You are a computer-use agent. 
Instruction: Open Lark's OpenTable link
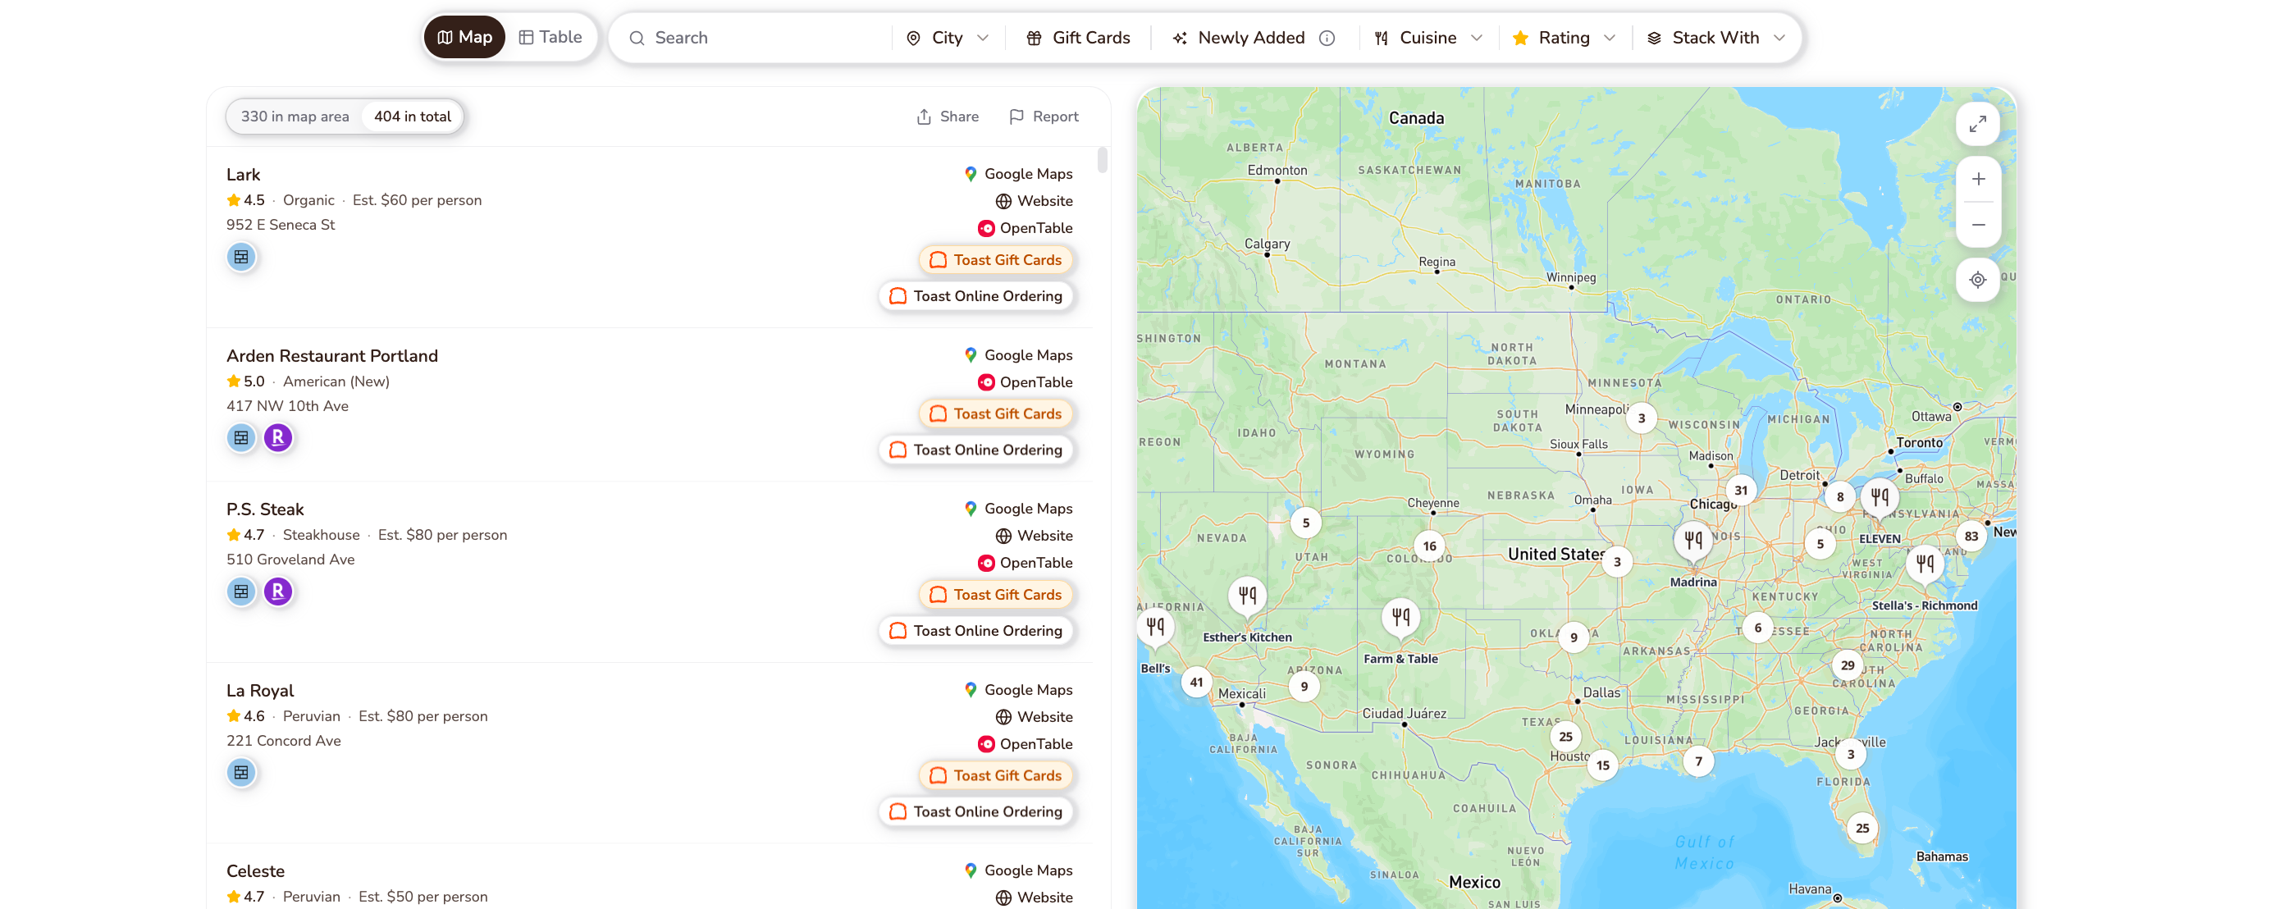[x=1025, y=228]
